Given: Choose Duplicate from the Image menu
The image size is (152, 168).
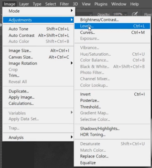Looking at the screenshot, I should click(38, 91).
